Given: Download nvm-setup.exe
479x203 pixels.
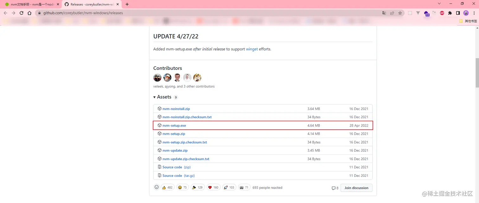Looking at the screenshot, I should [x=174, y=126].
